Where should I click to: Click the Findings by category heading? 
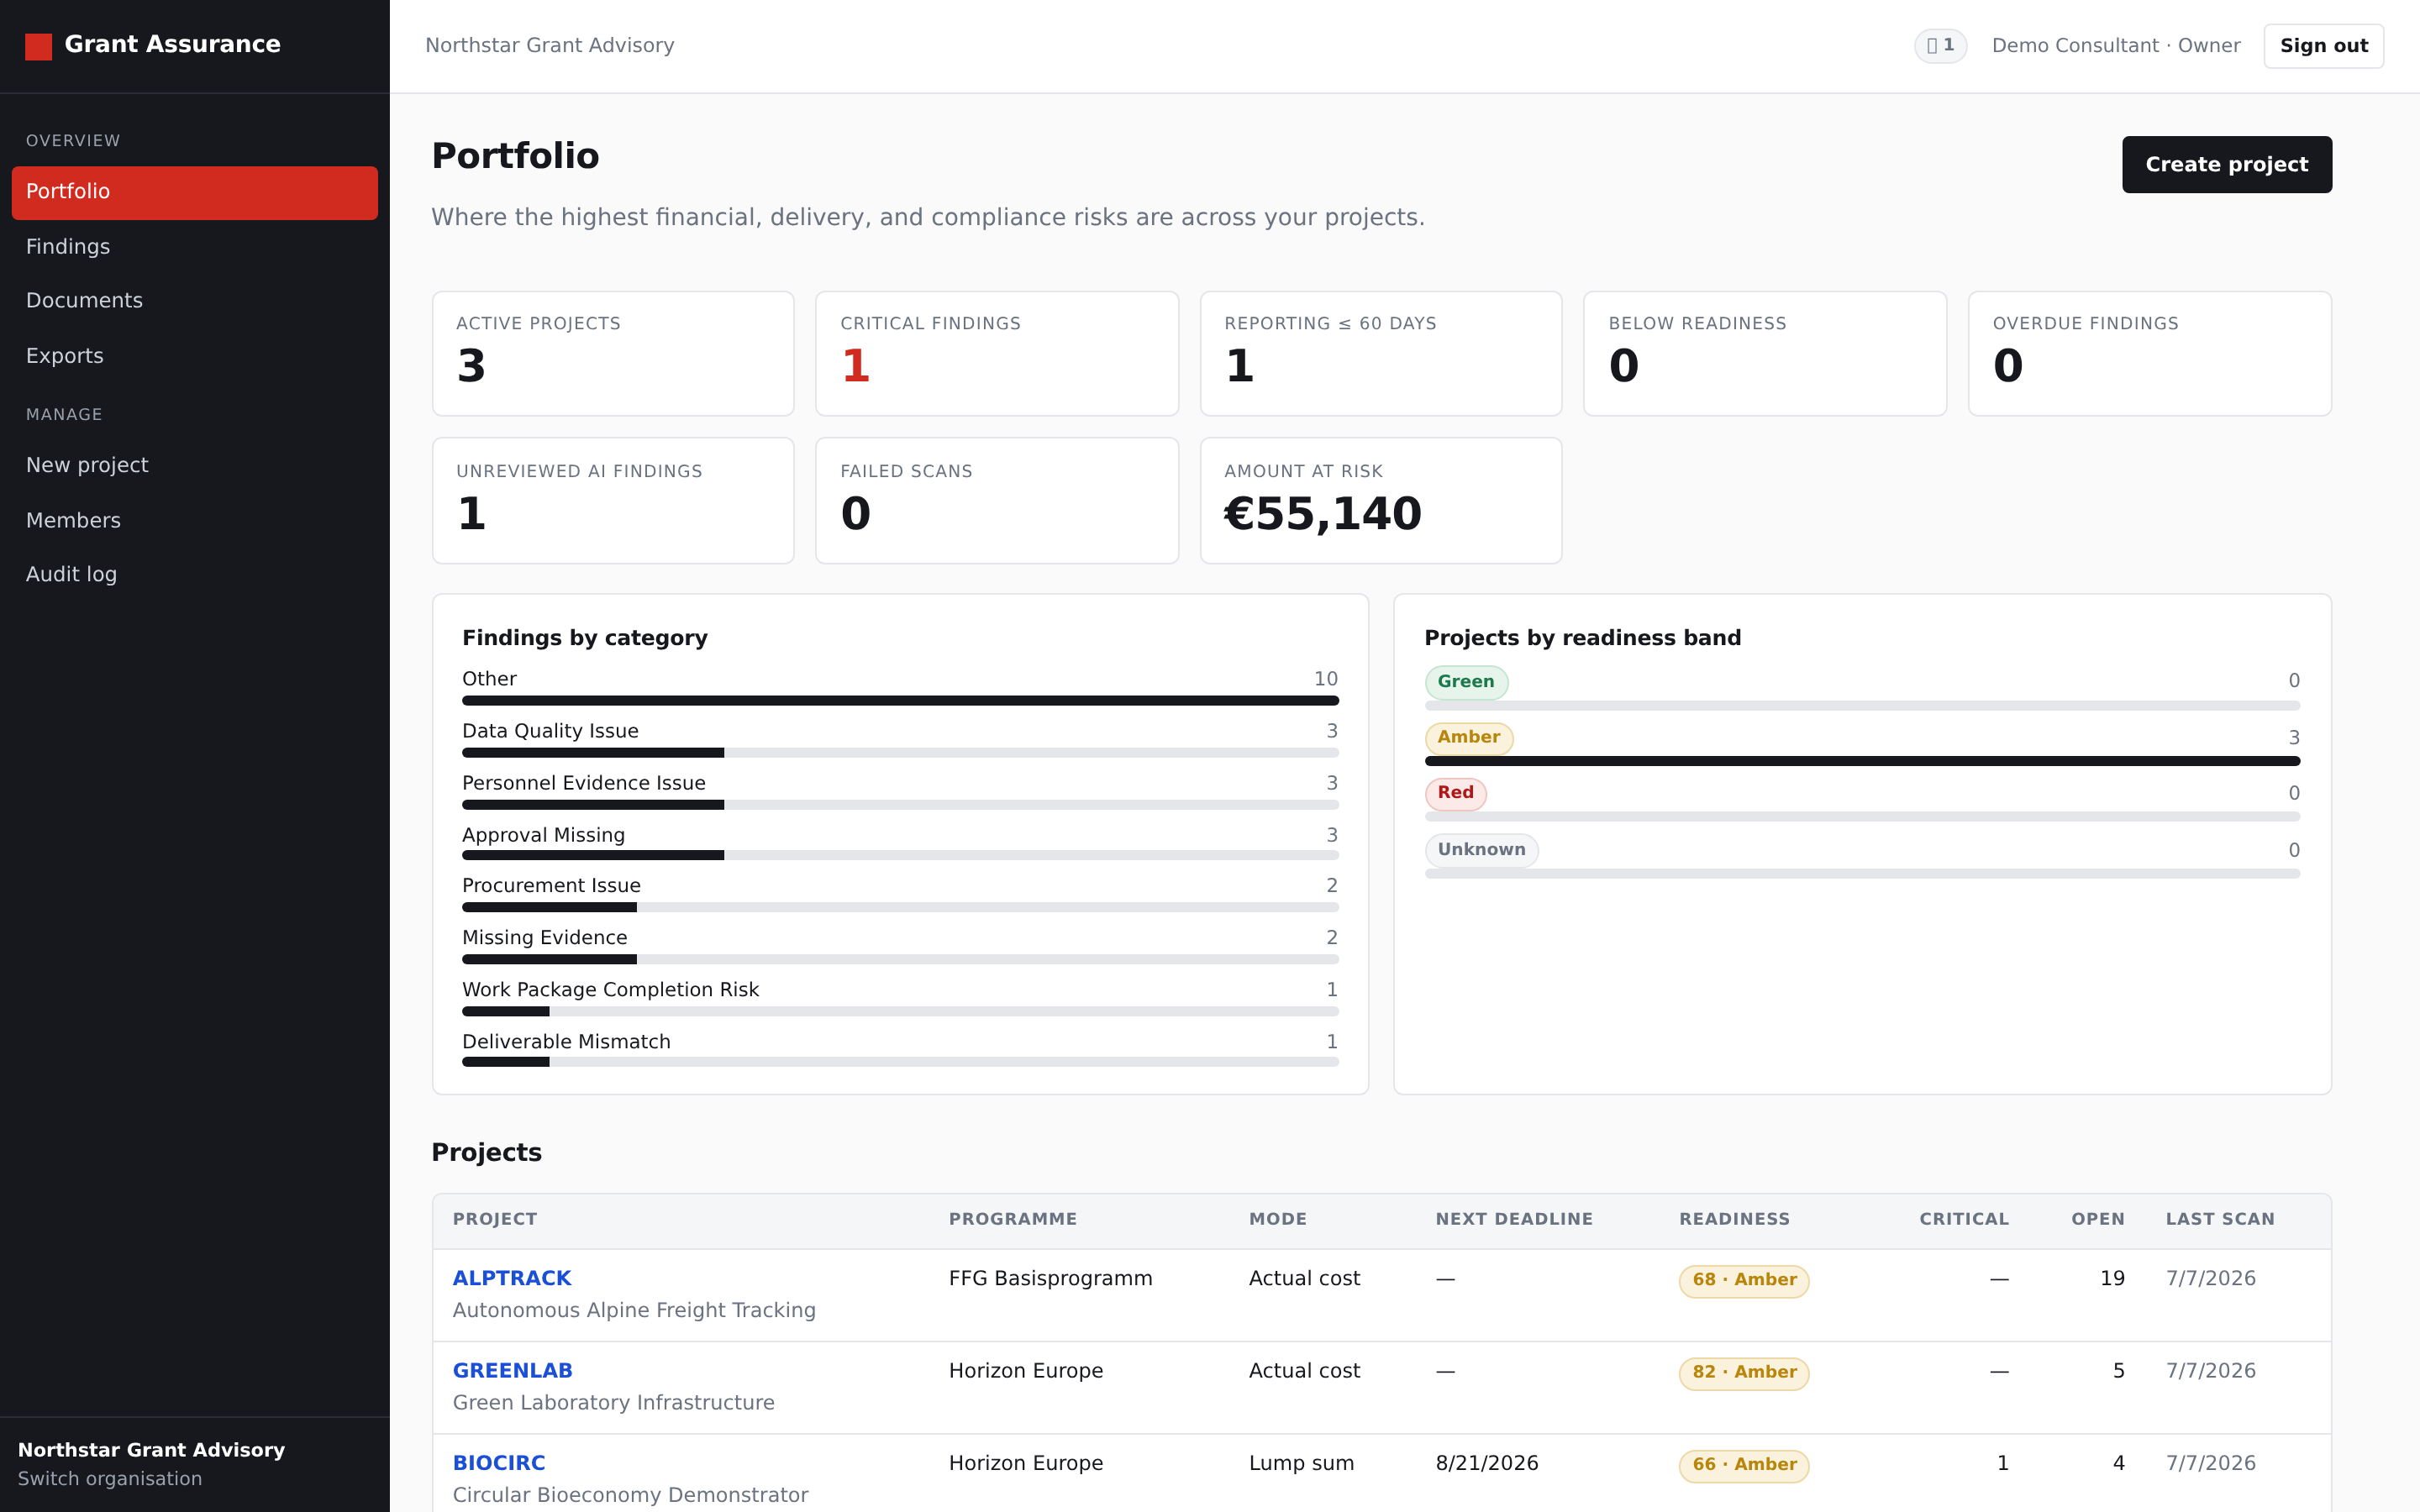(x=585, y=638)
